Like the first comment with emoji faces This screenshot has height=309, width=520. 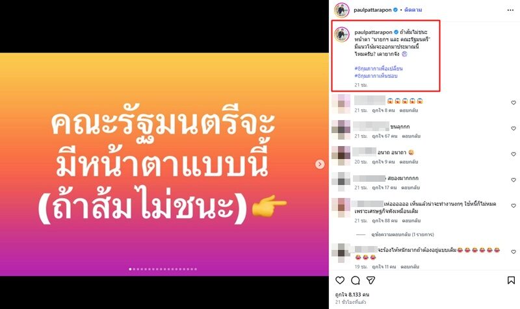513,103
